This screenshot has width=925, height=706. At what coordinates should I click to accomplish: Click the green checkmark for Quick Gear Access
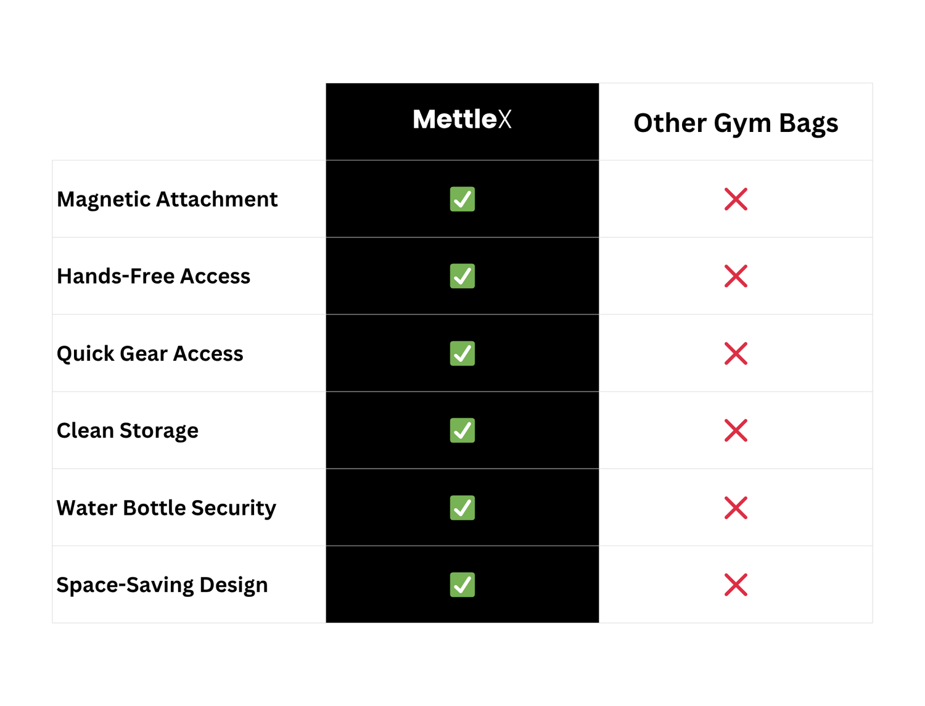click(462, 353)
